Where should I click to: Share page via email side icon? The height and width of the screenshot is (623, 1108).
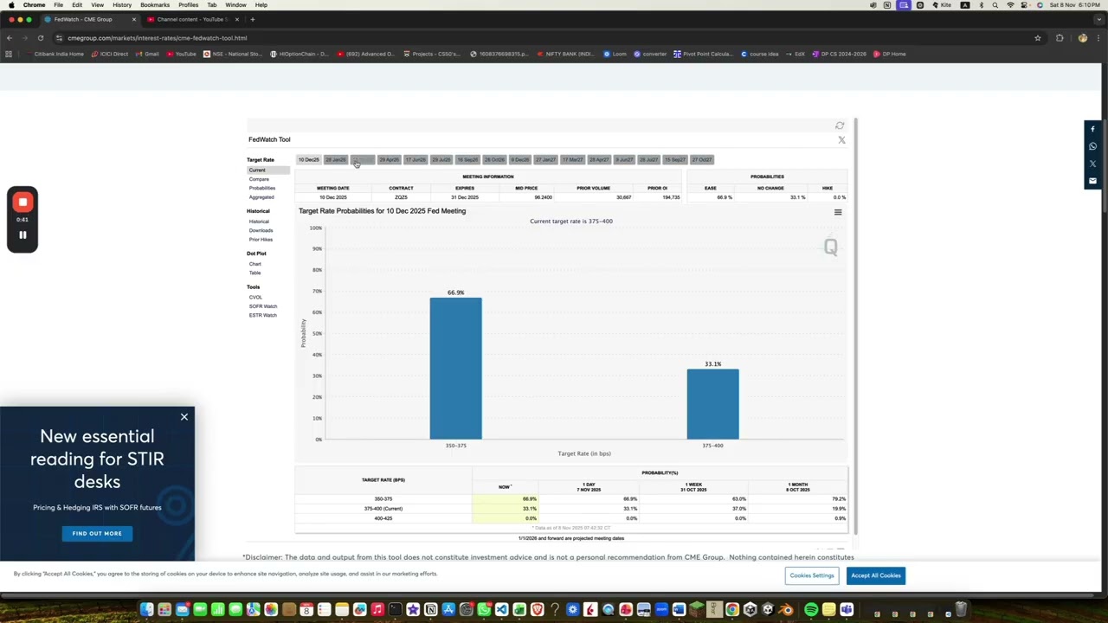click(1093, 181)
